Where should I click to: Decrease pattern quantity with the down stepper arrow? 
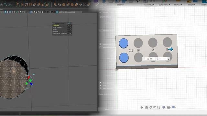(169, 60)
